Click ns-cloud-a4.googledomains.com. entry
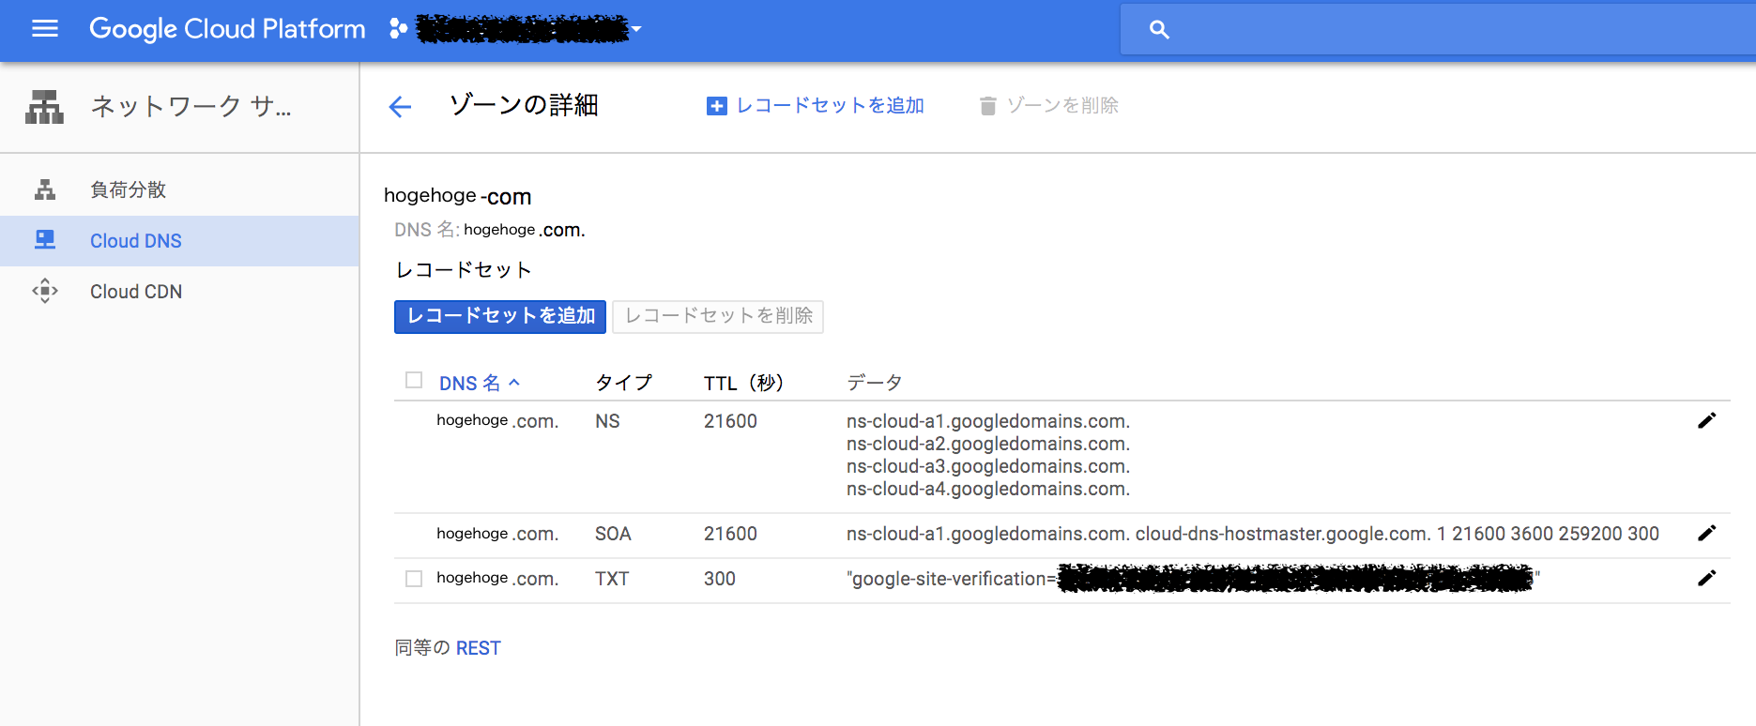This screenshot has width=1756, height=726. [988, 489]
